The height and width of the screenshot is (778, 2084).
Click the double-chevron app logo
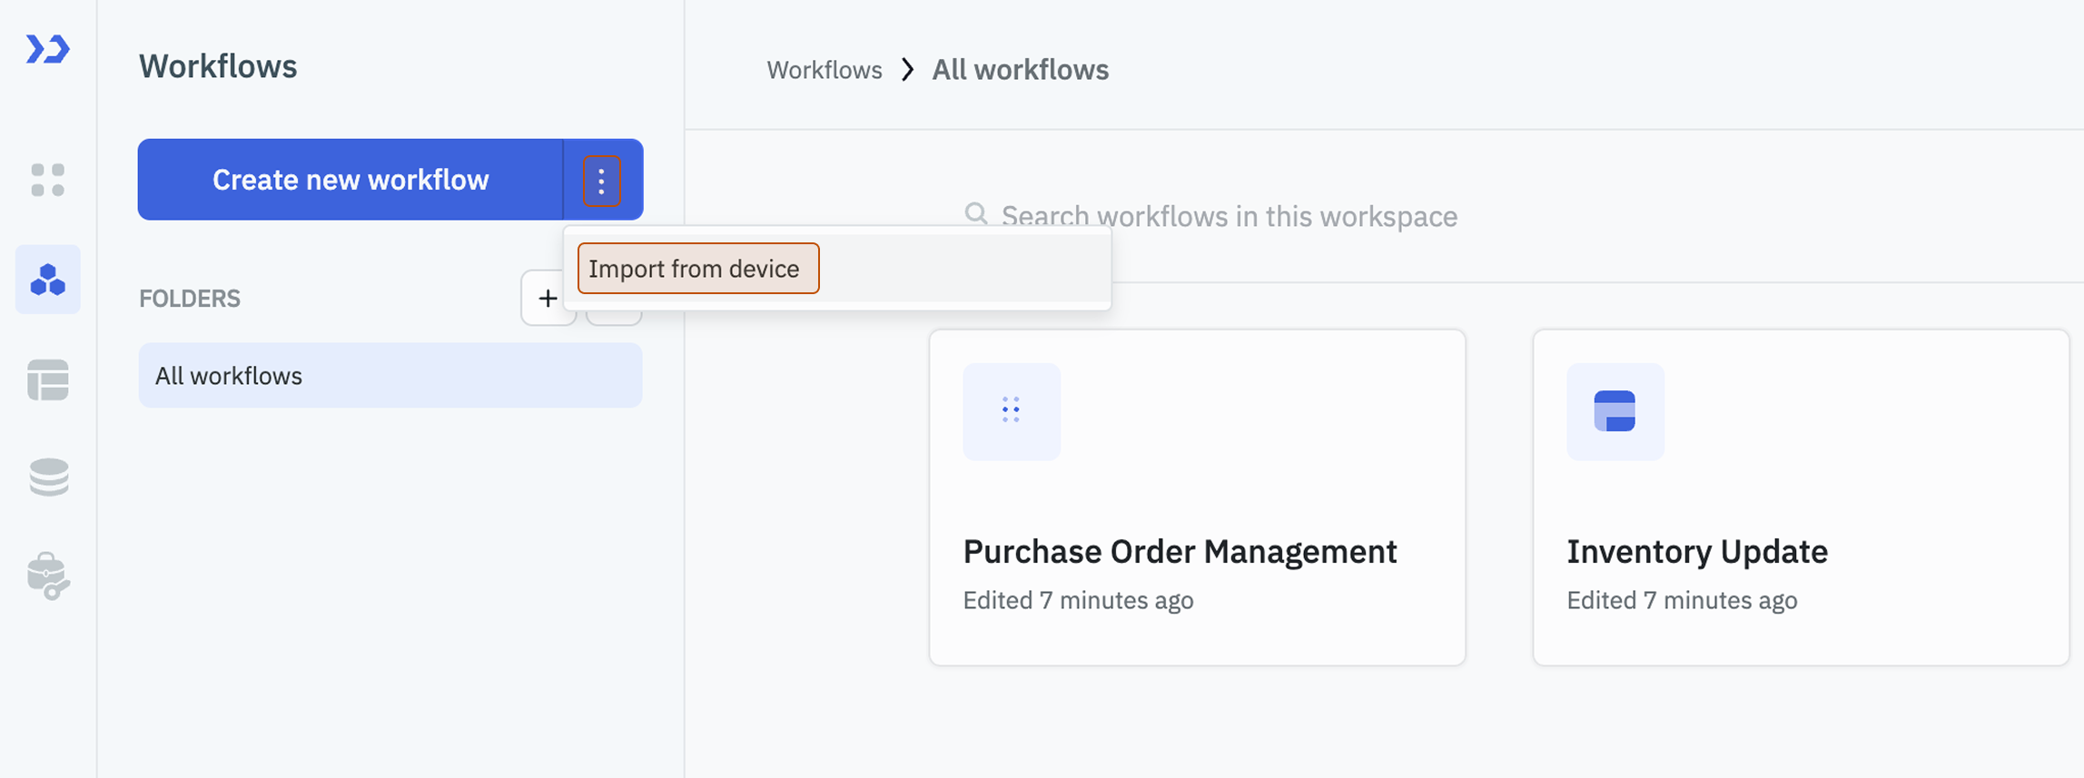(48, 49)
